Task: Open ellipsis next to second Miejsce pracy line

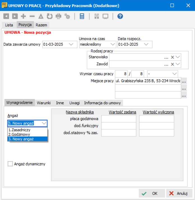Action: 184,88
